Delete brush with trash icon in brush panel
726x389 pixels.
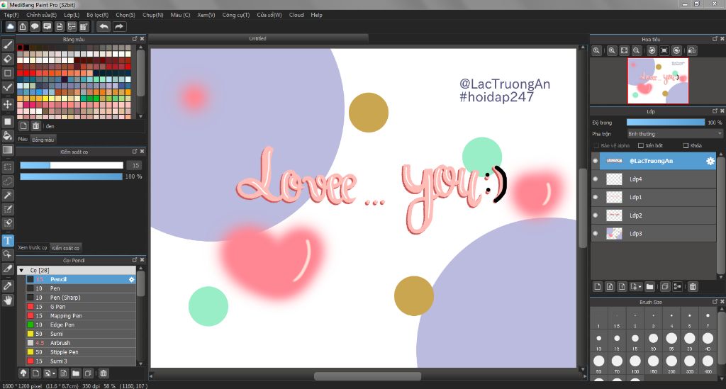tap(104, 373)
